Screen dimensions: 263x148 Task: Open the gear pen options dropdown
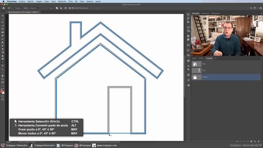click(x=69, y=8)
